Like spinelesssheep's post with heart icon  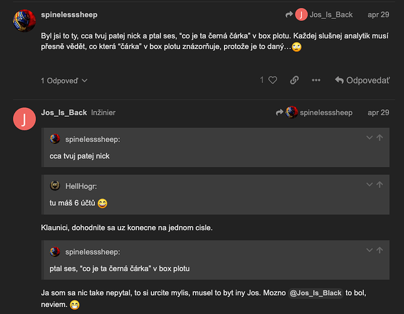(273, 80)
